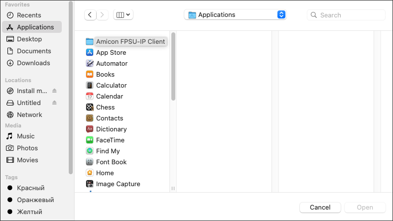Click the Network globe icon in sidebar

[x=10, y=115]
